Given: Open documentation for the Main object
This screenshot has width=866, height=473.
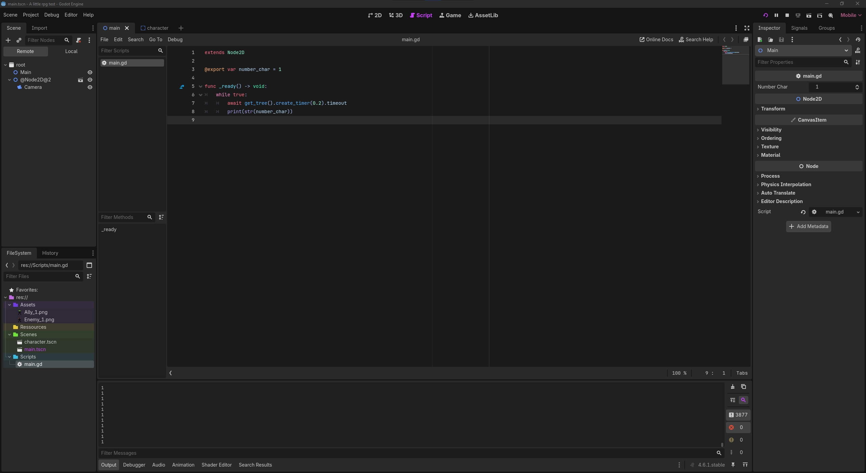Looking at the screenshot, I should (858, 51).
